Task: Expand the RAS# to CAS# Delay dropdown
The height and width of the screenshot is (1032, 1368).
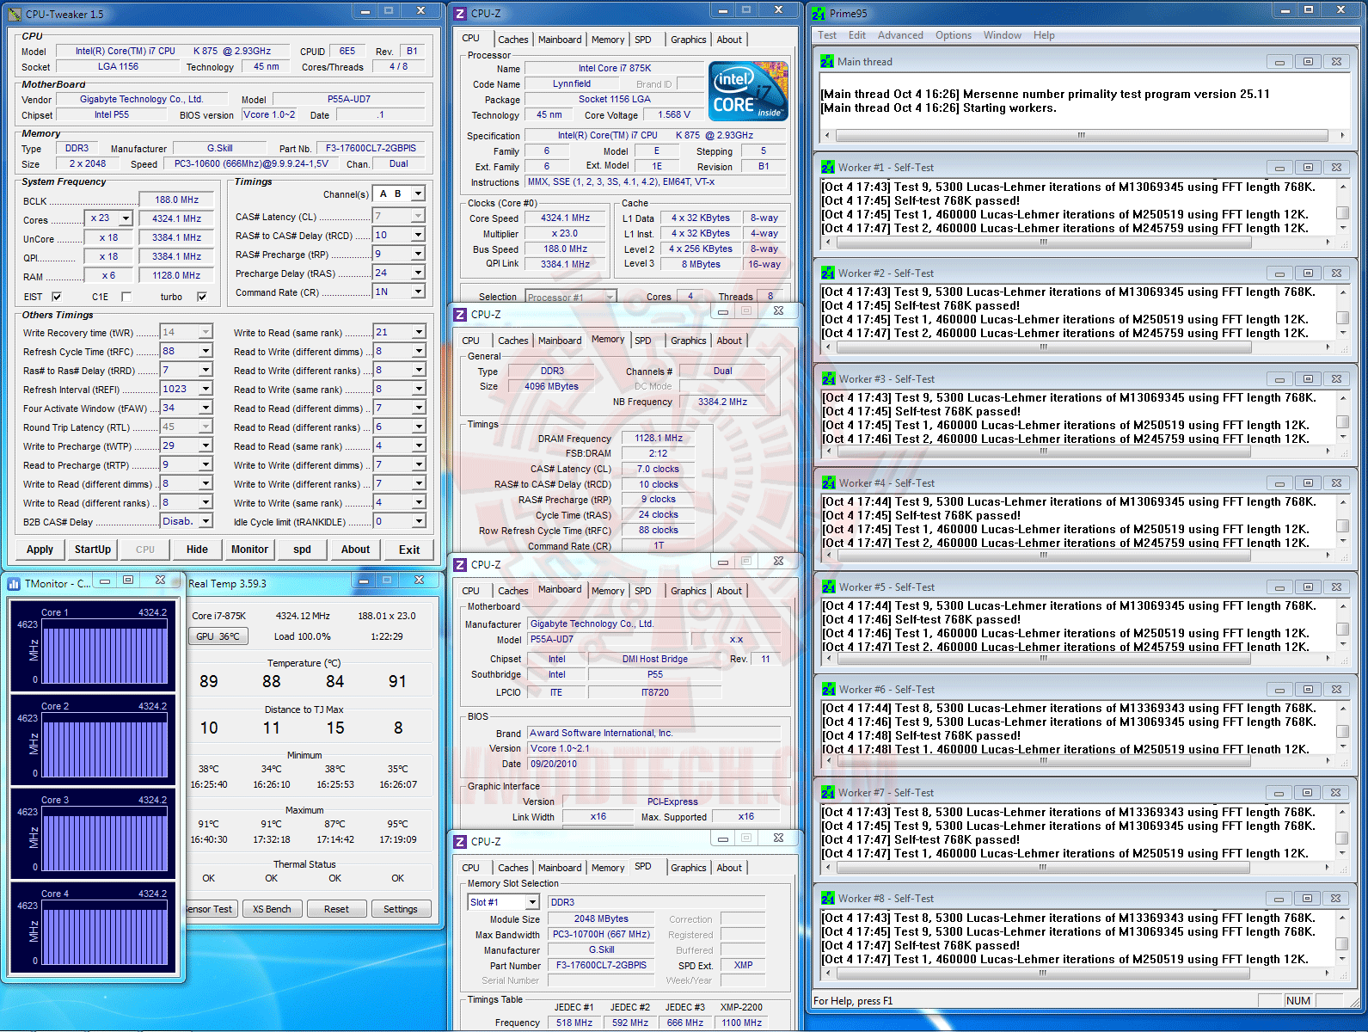Action: click(x=418, y=235)
